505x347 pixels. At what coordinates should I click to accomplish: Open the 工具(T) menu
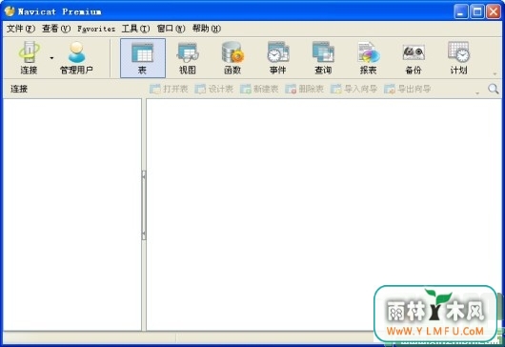pyautogui.click(x=135, y=29)
